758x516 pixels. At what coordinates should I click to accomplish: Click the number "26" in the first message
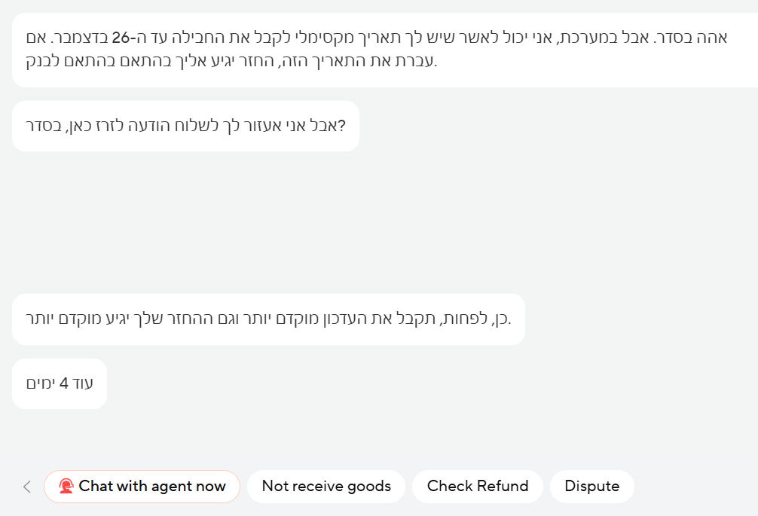coord(121,38)
